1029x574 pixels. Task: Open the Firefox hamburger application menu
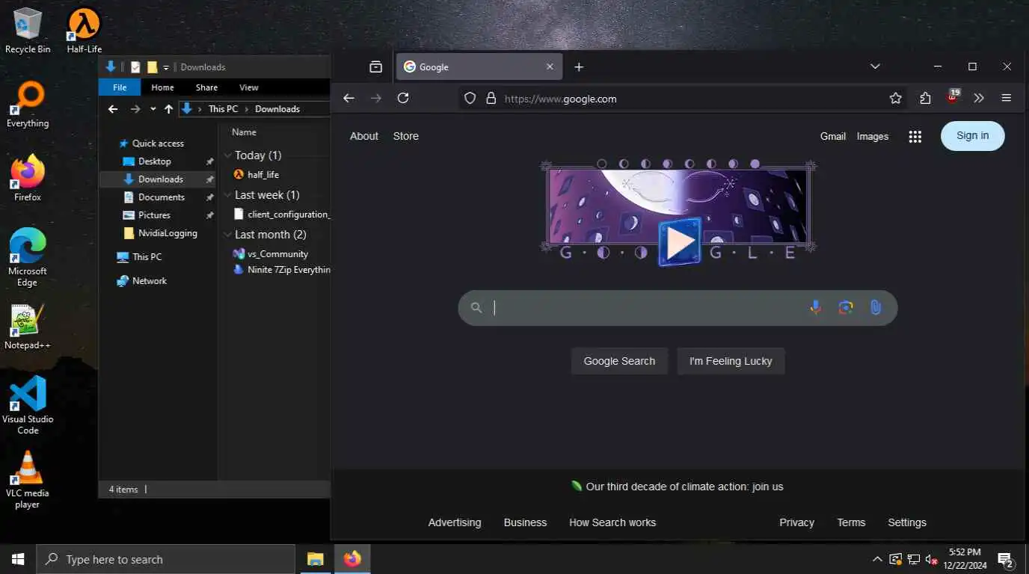[1006, 99]
